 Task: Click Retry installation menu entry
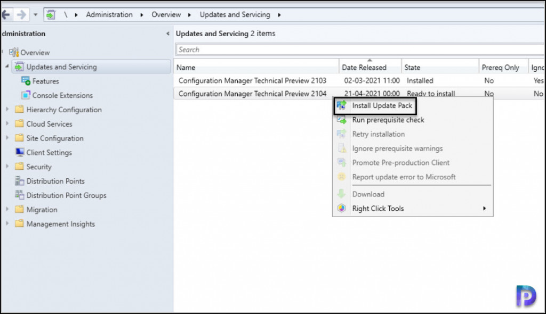(x=379, y=134)
